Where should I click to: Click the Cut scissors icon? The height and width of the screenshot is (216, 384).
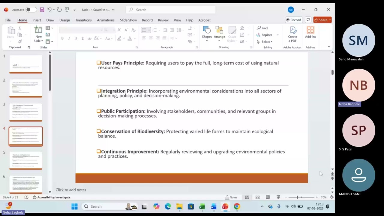click(x=20, y=28)
